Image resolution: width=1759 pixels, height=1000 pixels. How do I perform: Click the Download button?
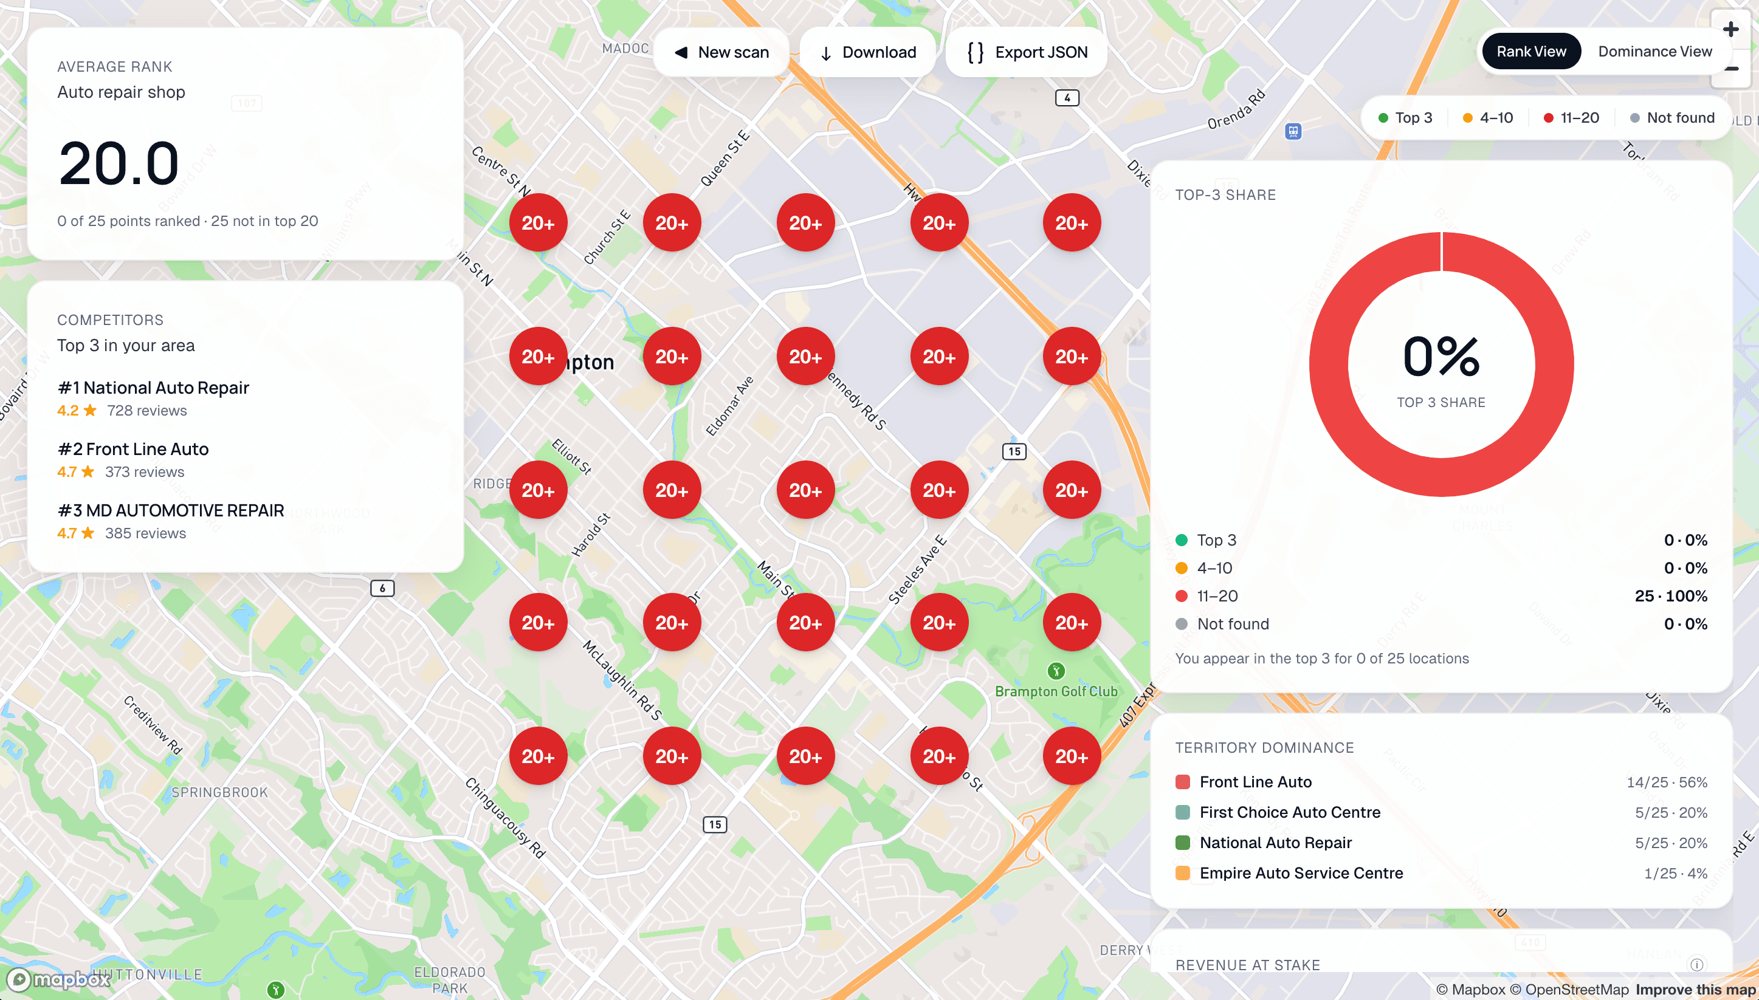tap(869, 52)
